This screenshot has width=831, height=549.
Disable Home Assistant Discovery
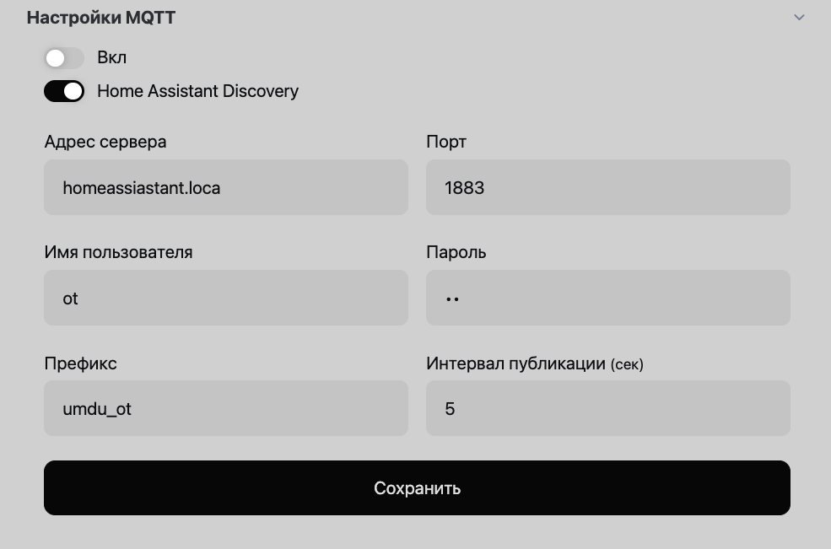click(63, 91)
